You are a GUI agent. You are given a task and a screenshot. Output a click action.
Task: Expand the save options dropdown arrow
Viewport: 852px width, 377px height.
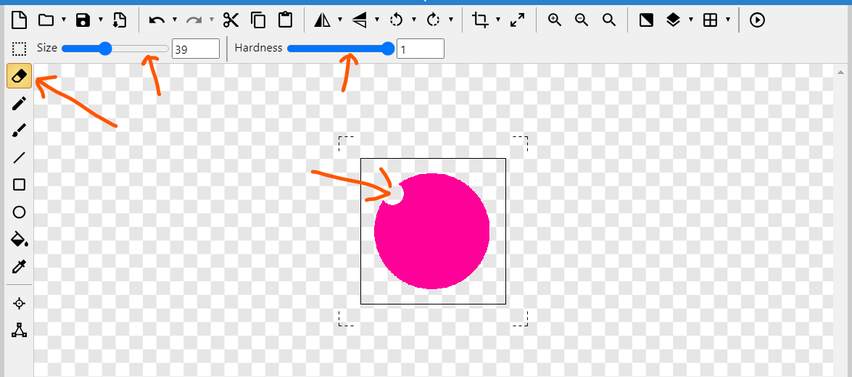(x=101, y=20)
